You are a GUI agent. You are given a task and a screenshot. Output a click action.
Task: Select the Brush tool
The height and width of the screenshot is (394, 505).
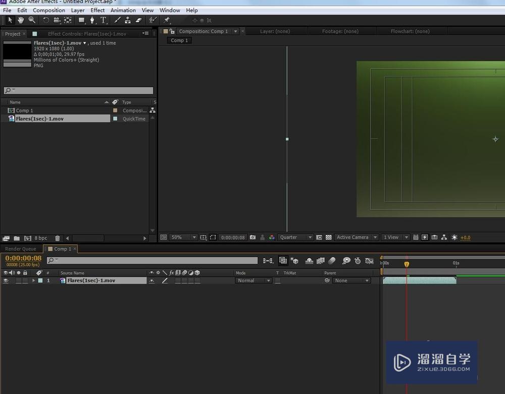tap(117, 20)
